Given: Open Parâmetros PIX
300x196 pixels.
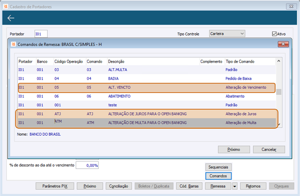Looking at the screenshot, I should tap(55, 186).
